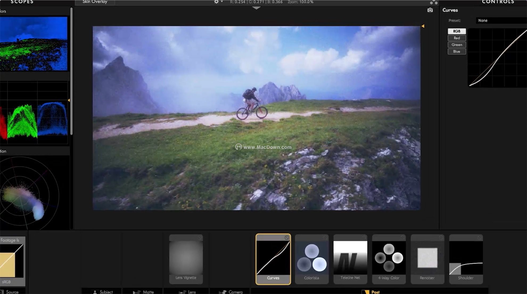Switch to the Lens section tab
This screenshot has height=294, width=527.
(187, 292)
